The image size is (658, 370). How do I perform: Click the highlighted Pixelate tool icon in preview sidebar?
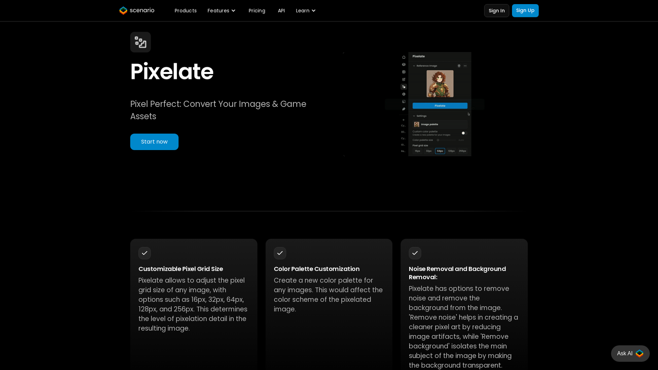coord(404,87)
